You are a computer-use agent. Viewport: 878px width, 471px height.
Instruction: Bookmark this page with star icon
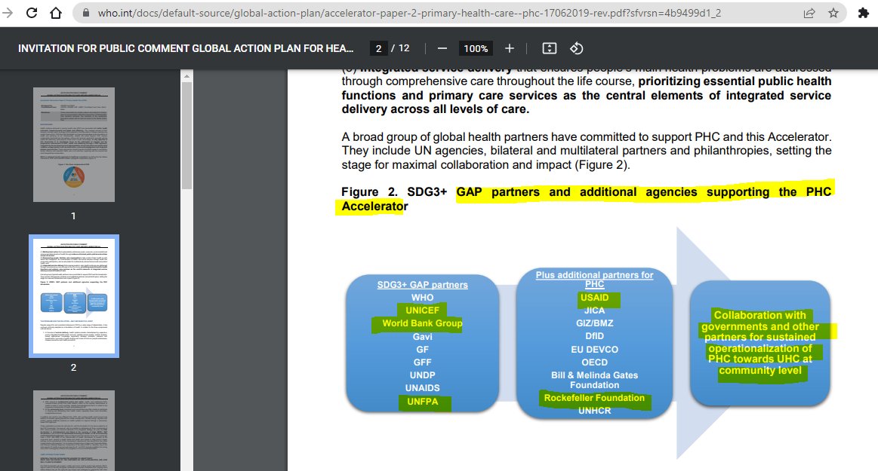[833, 13]
